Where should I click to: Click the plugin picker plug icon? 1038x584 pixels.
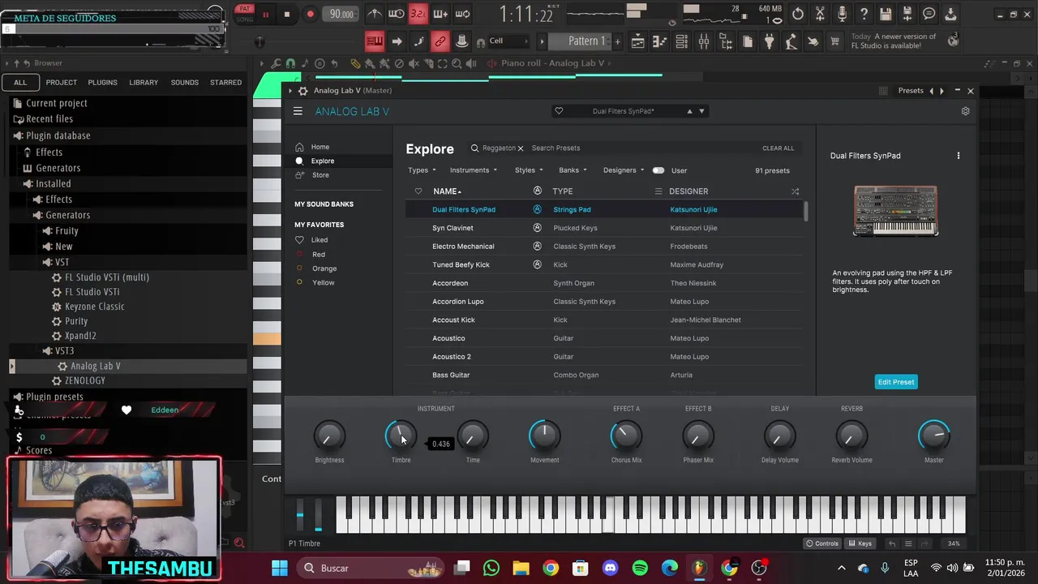(x=769, y=41)
